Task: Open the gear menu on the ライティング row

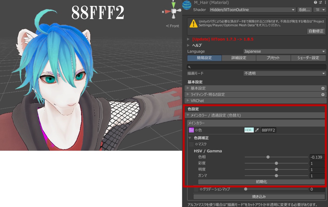Action: click(323, 95)
